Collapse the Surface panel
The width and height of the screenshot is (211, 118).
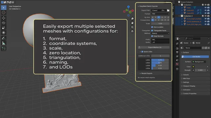pyautogui.click(x=182, y=52)
